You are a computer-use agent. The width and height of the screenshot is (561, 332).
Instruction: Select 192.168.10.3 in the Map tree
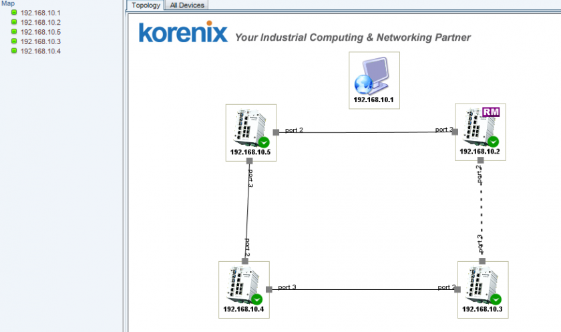[x=41, y=41]
